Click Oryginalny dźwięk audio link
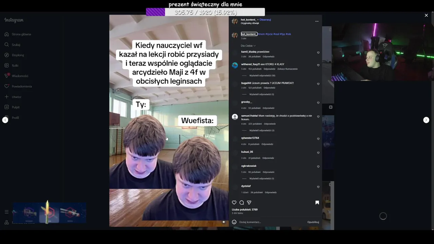 coord(250,23)
